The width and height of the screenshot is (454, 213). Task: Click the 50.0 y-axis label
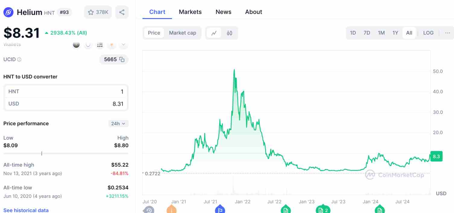(x=438, y=71)
